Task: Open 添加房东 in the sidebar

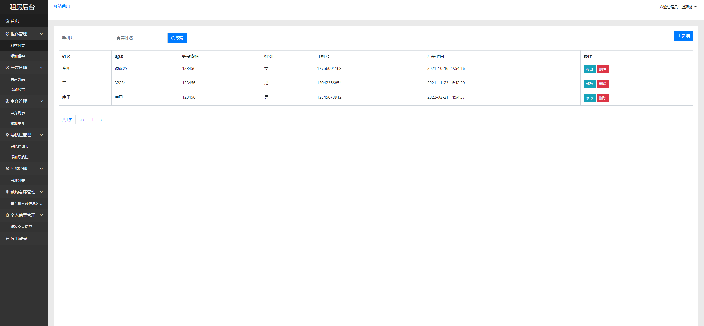Action: coord(24,90)
